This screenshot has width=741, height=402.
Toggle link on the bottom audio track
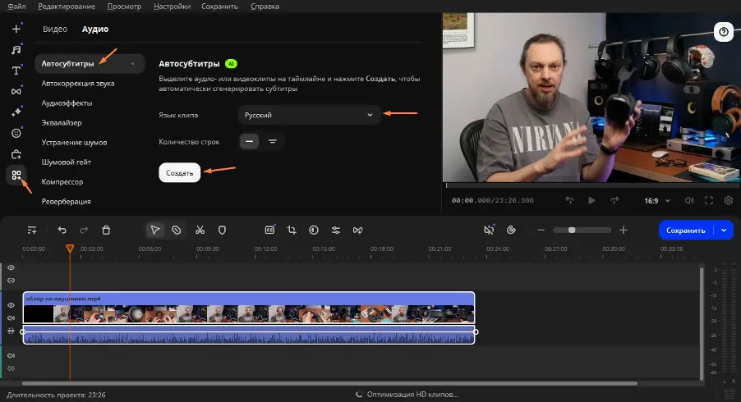click(x=11, y=368)
